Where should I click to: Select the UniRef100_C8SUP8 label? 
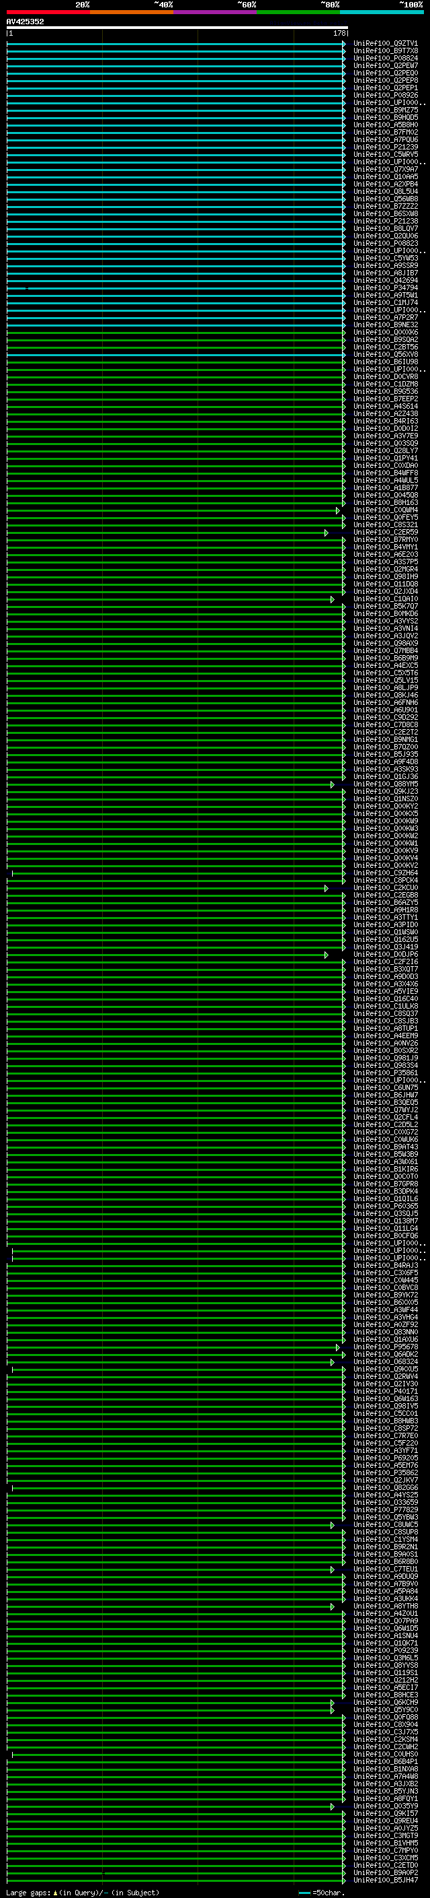click(x=386, y=1532)
